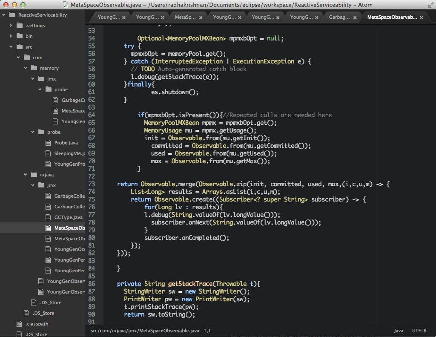Viewport: 436px width, 337px height.
Task: Close the Garbag... tab
Action: [x=355, y=17]
